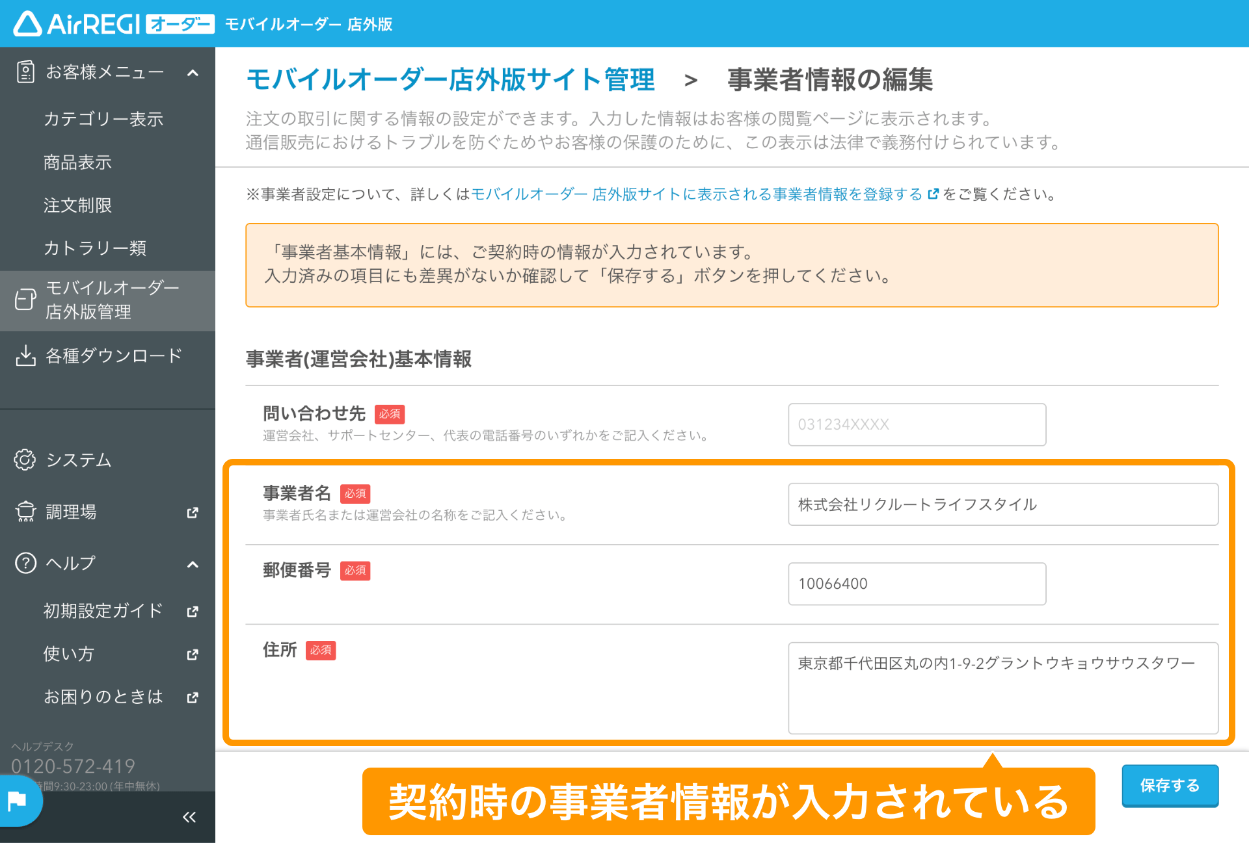Click the ヘルプ question mark icon
This screenshot has height=843, width=1249.
[x=25, y=563]
